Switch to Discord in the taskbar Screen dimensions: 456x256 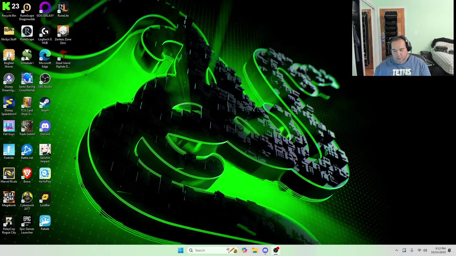pyautogui.click(x=265, y=250)
